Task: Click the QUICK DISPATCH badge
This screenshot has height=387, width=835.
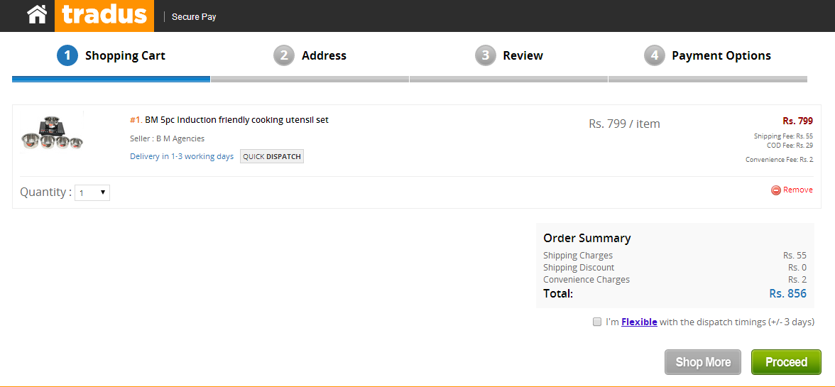Action: [x=271, y=156]
